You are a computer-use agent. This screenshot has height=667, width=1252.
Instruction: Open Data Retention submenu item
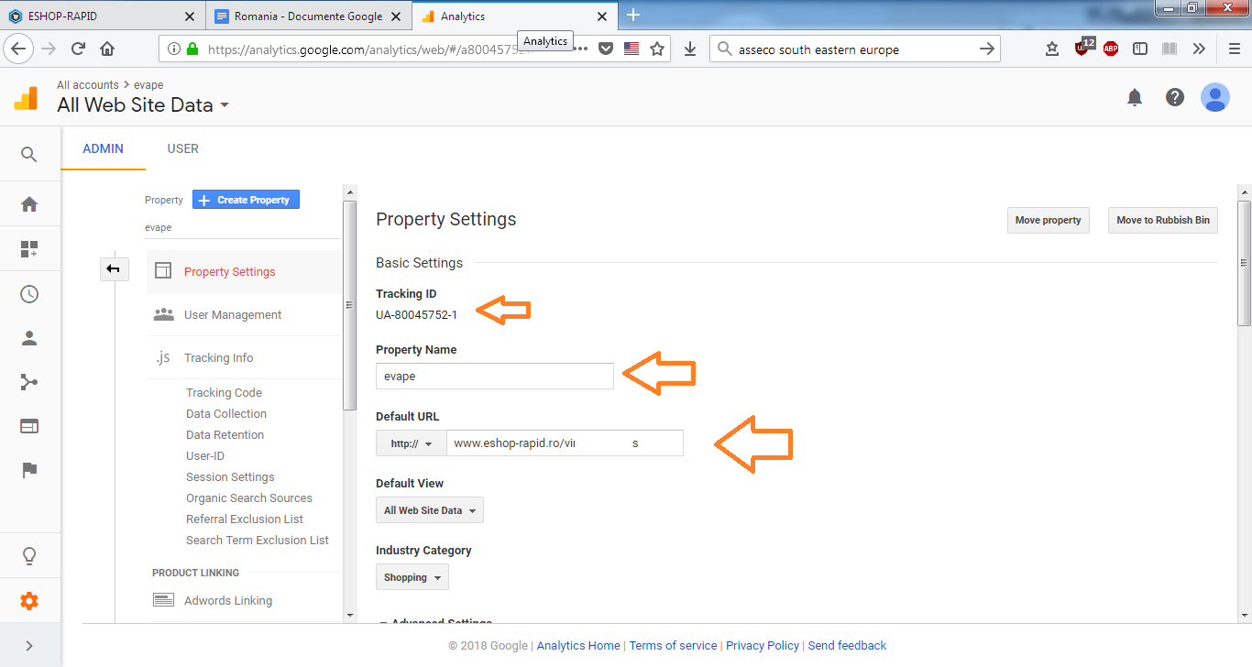pos(225,434)
